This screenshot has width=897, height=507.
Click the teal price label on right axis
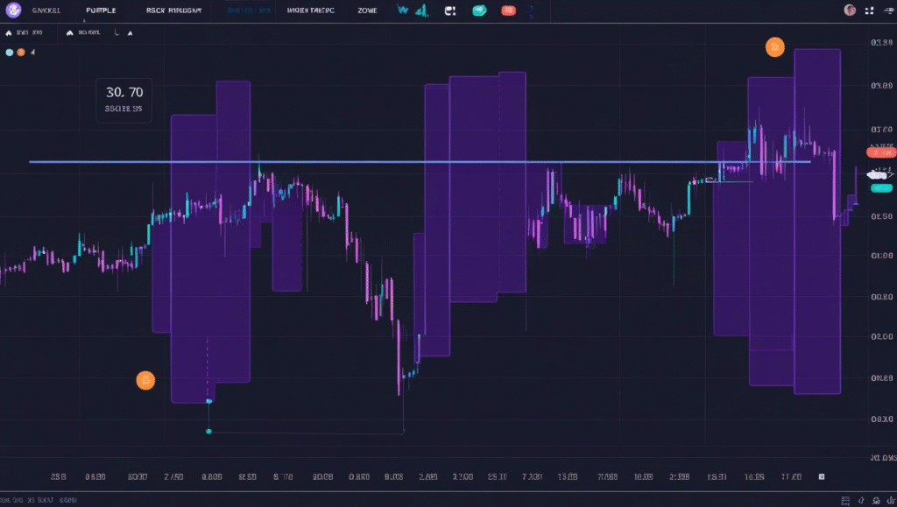tap(879, 175)
